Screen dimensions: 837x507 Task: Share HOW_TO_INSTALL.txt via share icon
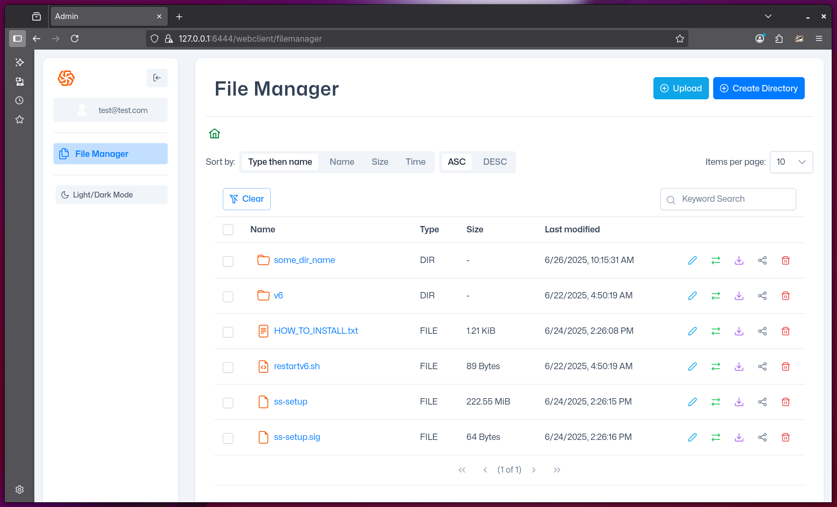[x=762, y=331]
